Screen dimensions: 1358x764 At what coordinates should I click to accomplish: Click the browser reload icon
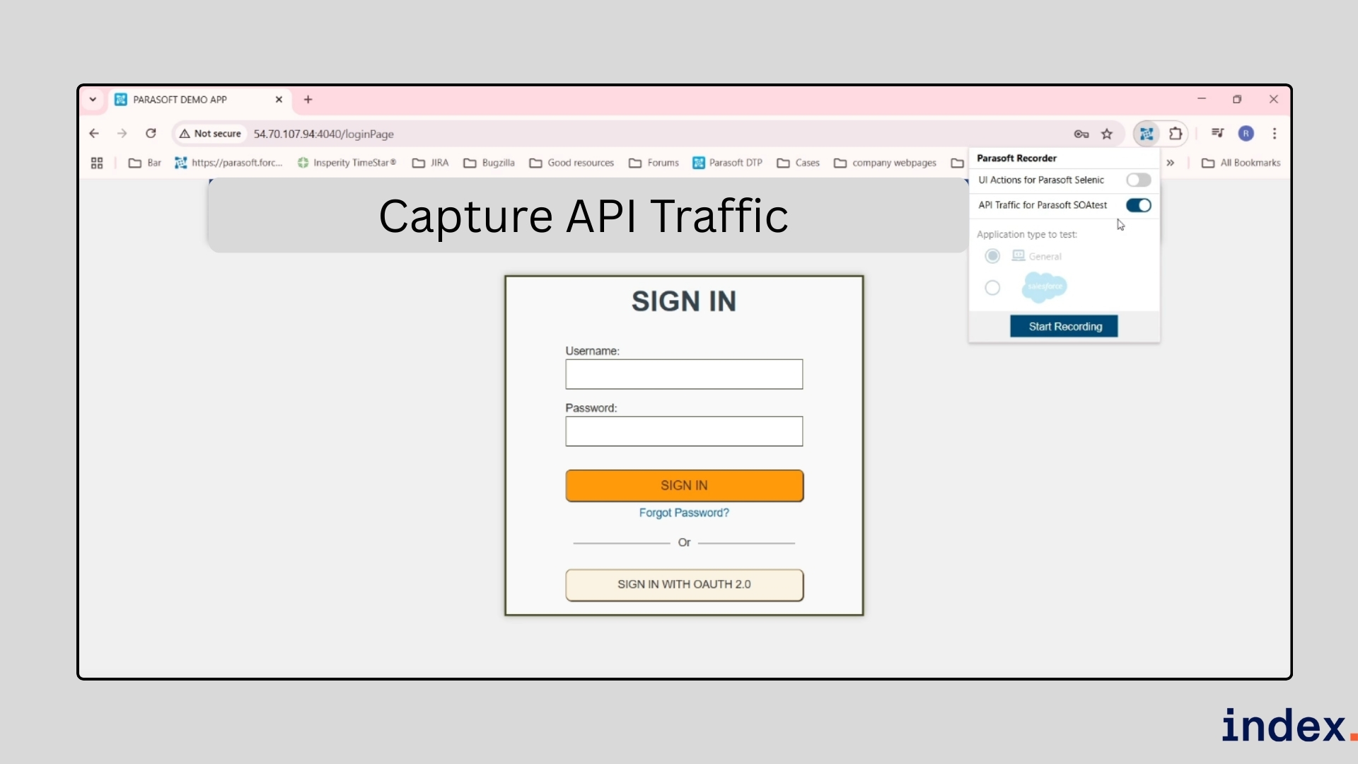151,133
